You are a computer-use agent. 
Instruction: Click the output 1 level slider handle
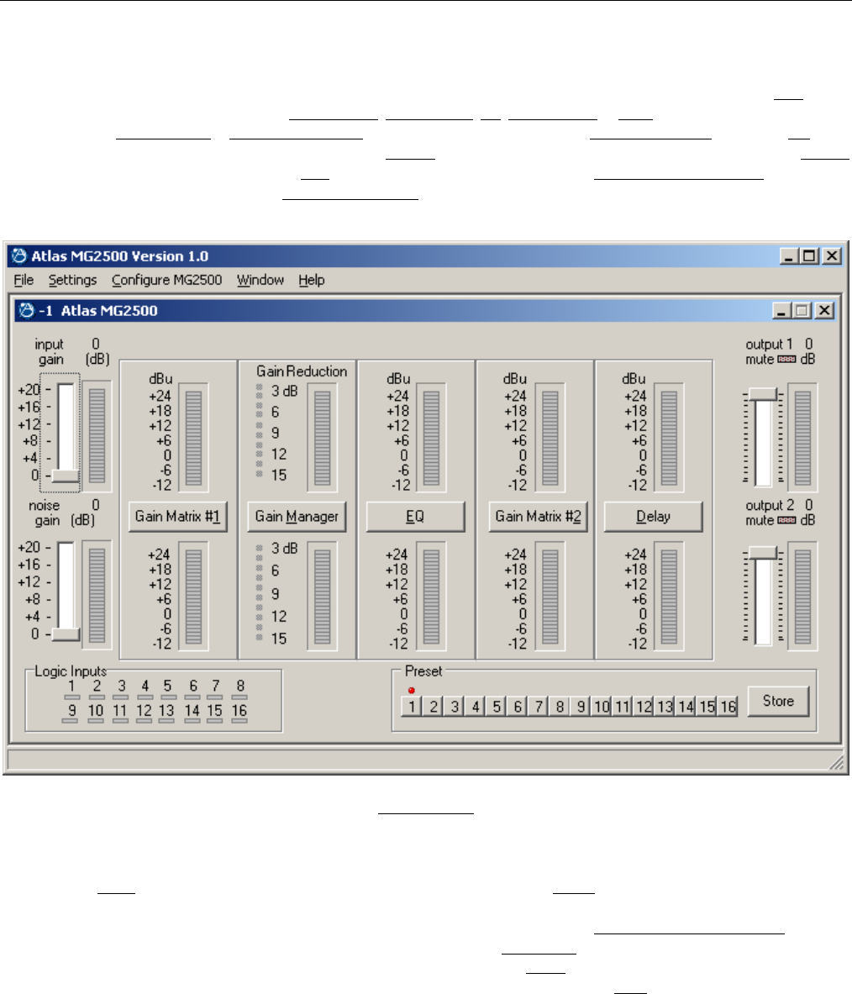pyautogui.click(x=763, y=394)
